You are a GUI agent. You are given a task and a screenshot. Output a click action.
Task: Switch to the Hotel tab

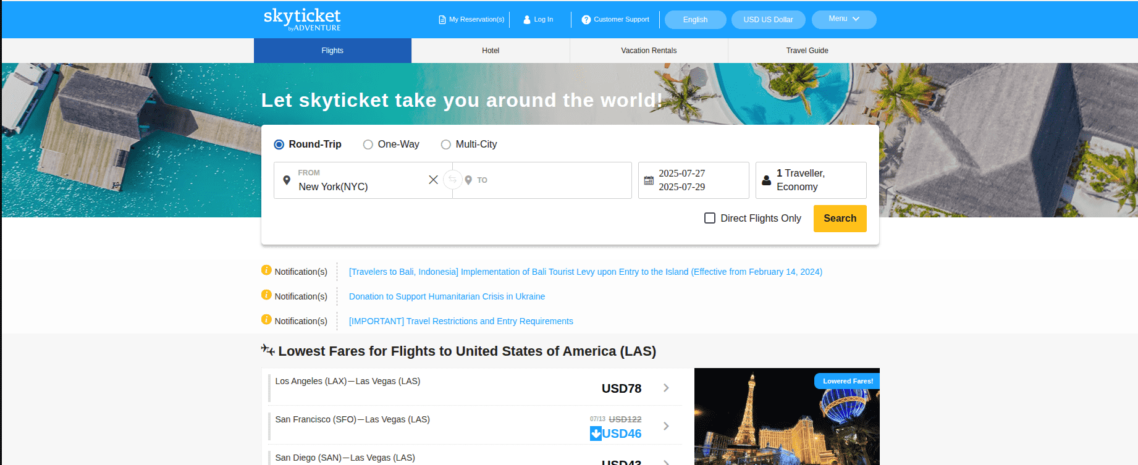pos(491,51)
